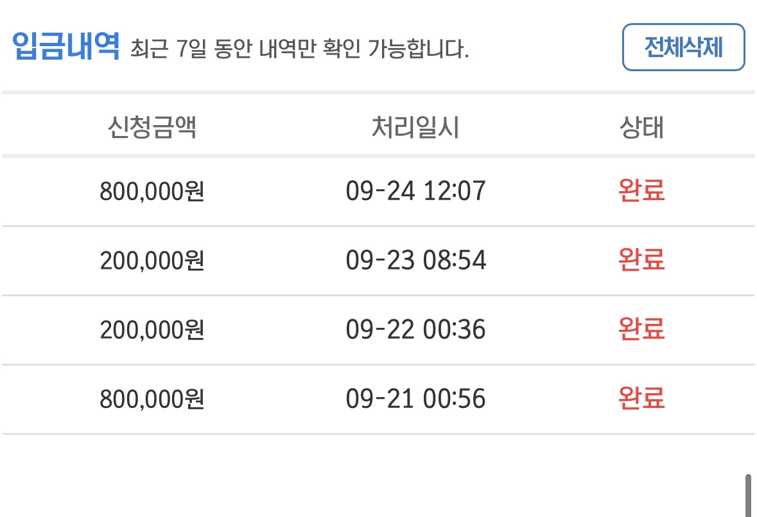The width and height of the screenshot is (757, 517).
Task: Click the 09-21 00:56 timestamp
Action: click(x=415, y=400)
